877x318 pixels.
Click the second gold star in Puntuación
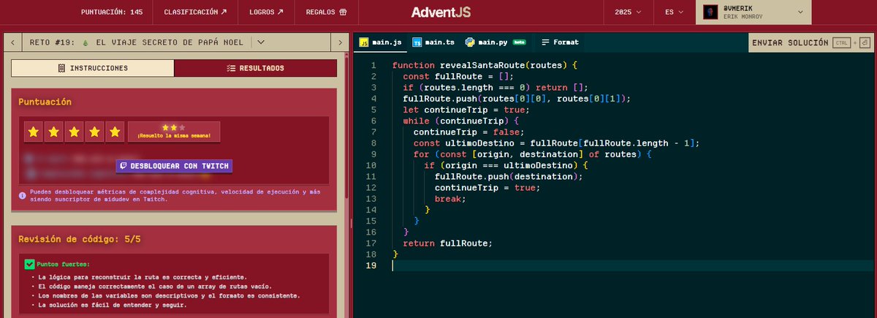(53, 132)
